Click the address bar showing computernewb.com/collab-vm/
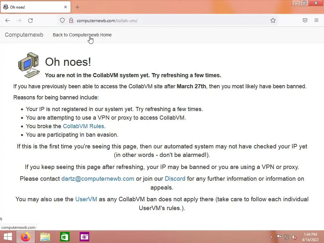The width and height of the screenshot is (324, 243). 167,21
